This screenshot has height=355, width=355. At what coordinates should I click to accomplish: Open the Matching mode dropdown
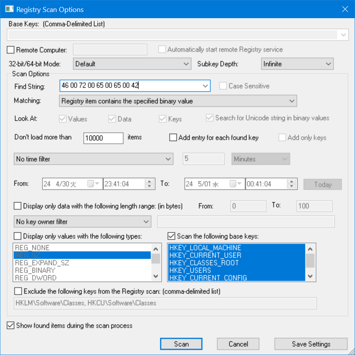tap(178, 101)
